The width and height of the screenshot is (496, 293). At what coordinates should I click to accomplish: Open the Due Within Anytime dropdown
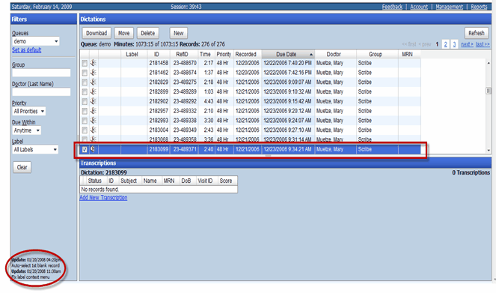(27, 130)
